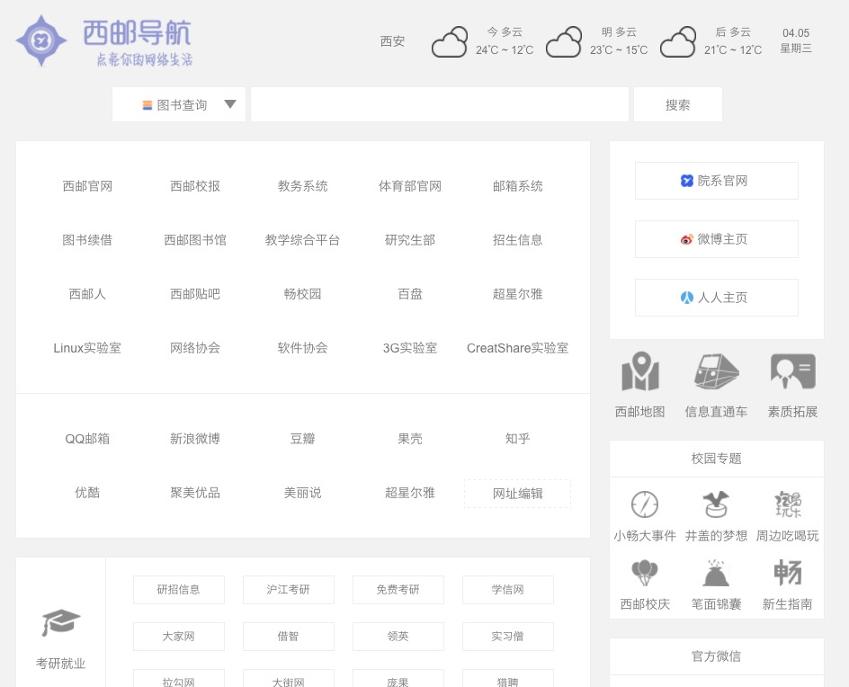This screenshot has height=687, width=849.
Task: Expand the 图书查询 search type dropdown arrow
Action: point(230,104)
